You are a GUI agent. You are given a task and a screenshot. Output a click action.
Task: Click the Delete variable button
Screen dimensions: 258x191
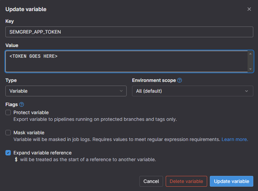click(x=186, y=181)
